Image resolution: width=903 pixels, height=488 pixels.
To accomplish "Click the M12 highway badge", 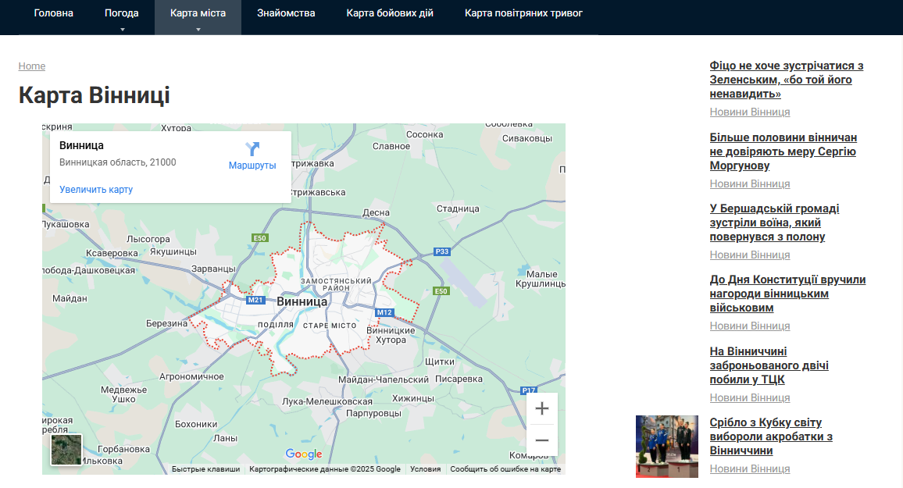I will click(x=384, y=312).
